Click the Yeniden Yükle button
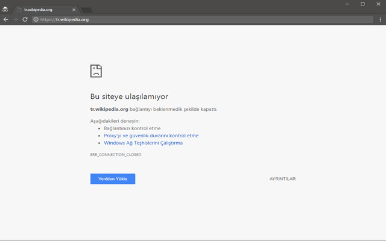This screenshot has height=241, width=386. 113,179
